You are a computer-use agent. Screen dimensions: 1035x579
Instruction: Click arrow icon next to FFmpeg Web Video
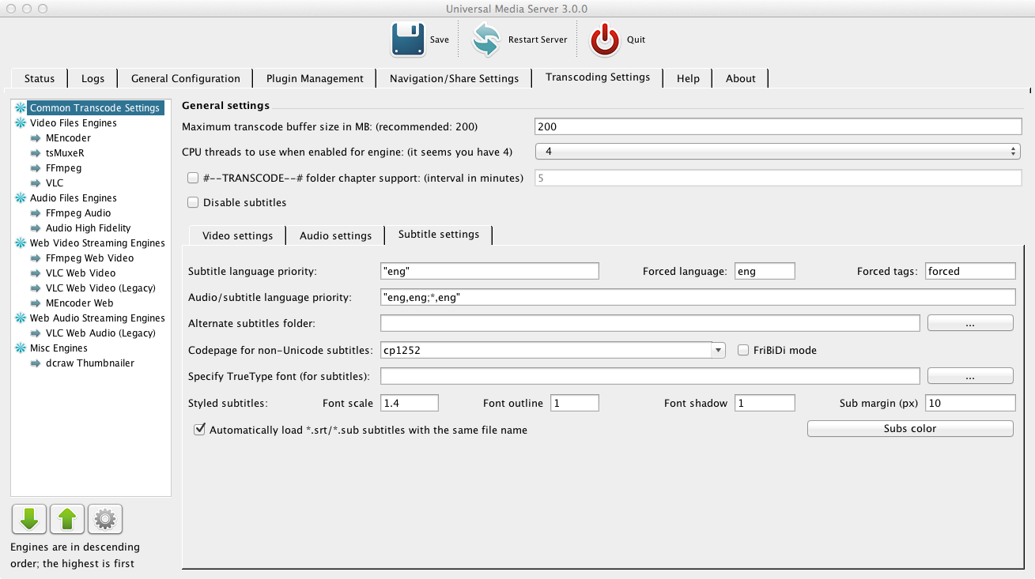coord(36,258)
